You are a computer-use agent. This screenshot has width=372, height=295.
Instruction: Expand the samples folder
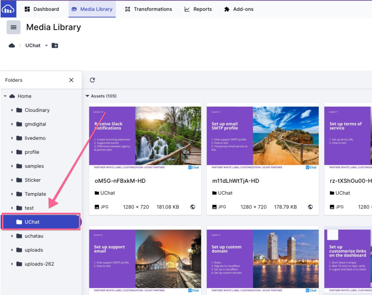pos(12,166)
